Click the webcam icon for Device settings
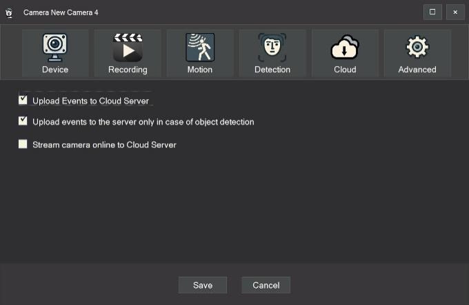469x305 pixels. (x=55, y=47)
